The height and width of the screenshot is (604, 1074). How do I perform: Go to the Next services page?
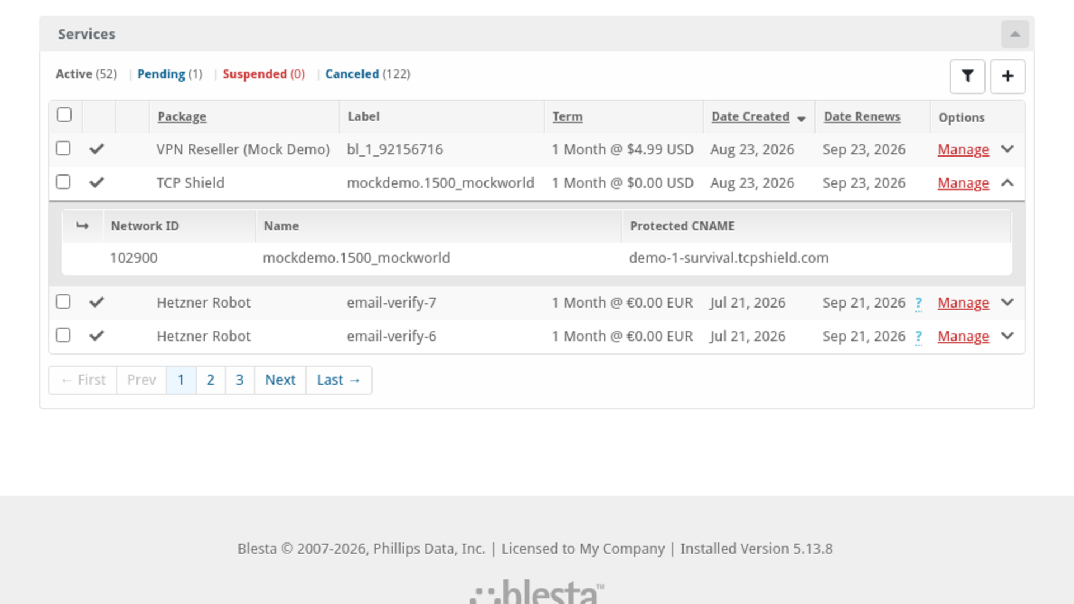coord(280,380)
